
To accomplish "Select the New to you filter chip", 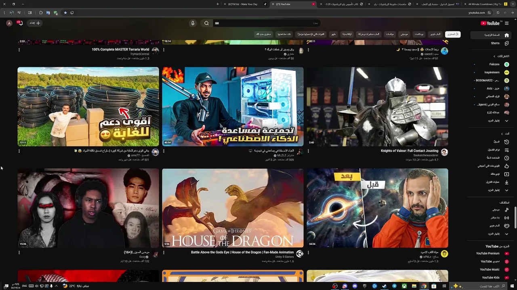I will coord(263,34).
